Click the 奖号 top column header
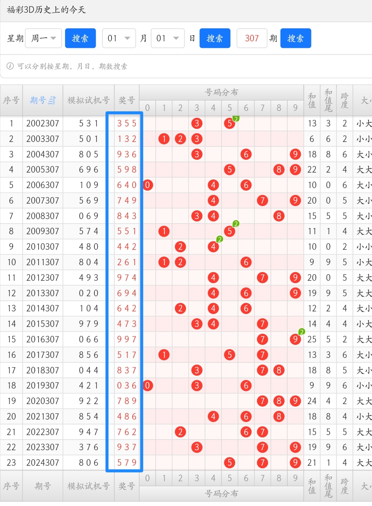The width and height of the screenshot is (372, 506). click(x=127, y=100)
